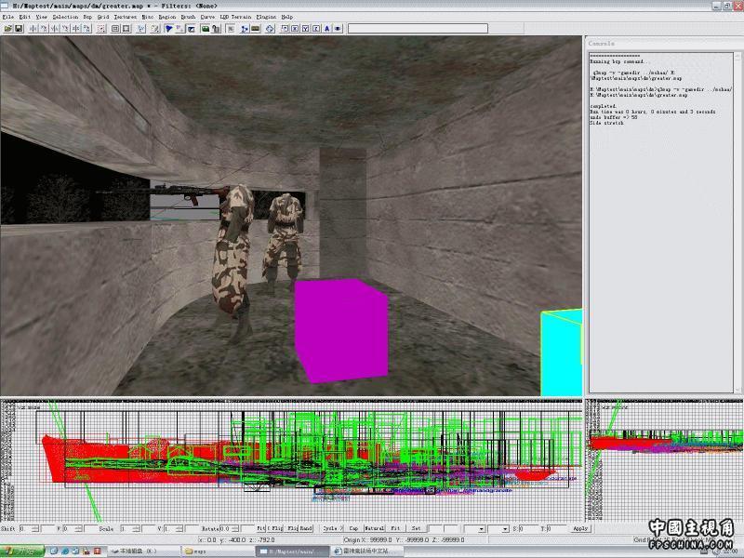Click the Shift value input field
Screen dimensions: 744x558
(x=26, y=528)
